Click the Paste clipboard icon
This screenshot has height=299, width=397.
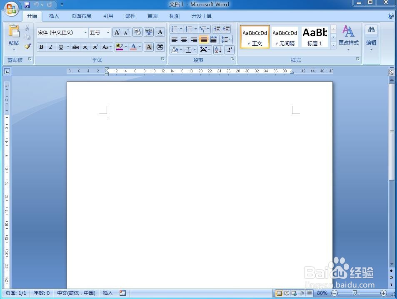(x=14, y=32)
